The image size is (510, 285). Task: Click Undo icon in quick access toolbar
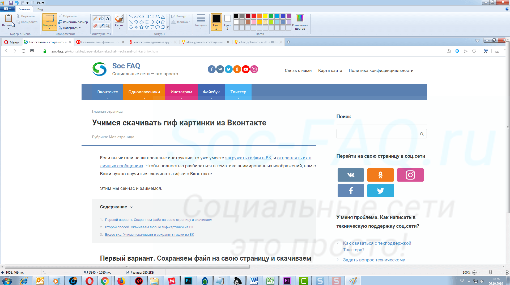17,3
